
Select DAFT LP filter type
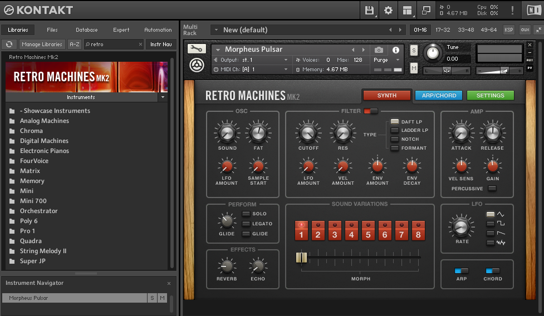pos(395,122)
